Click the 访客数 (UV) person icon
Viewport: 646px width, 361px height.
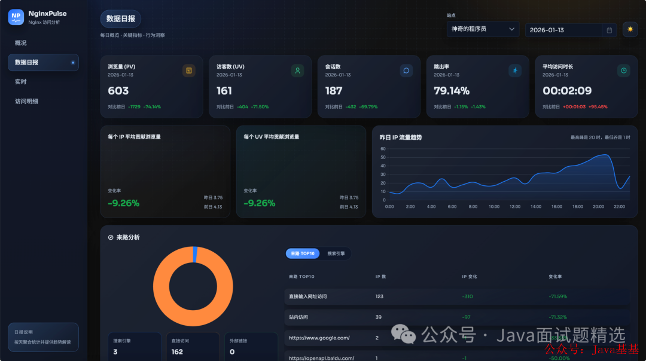pyautogui.click(x=297, y=71)
